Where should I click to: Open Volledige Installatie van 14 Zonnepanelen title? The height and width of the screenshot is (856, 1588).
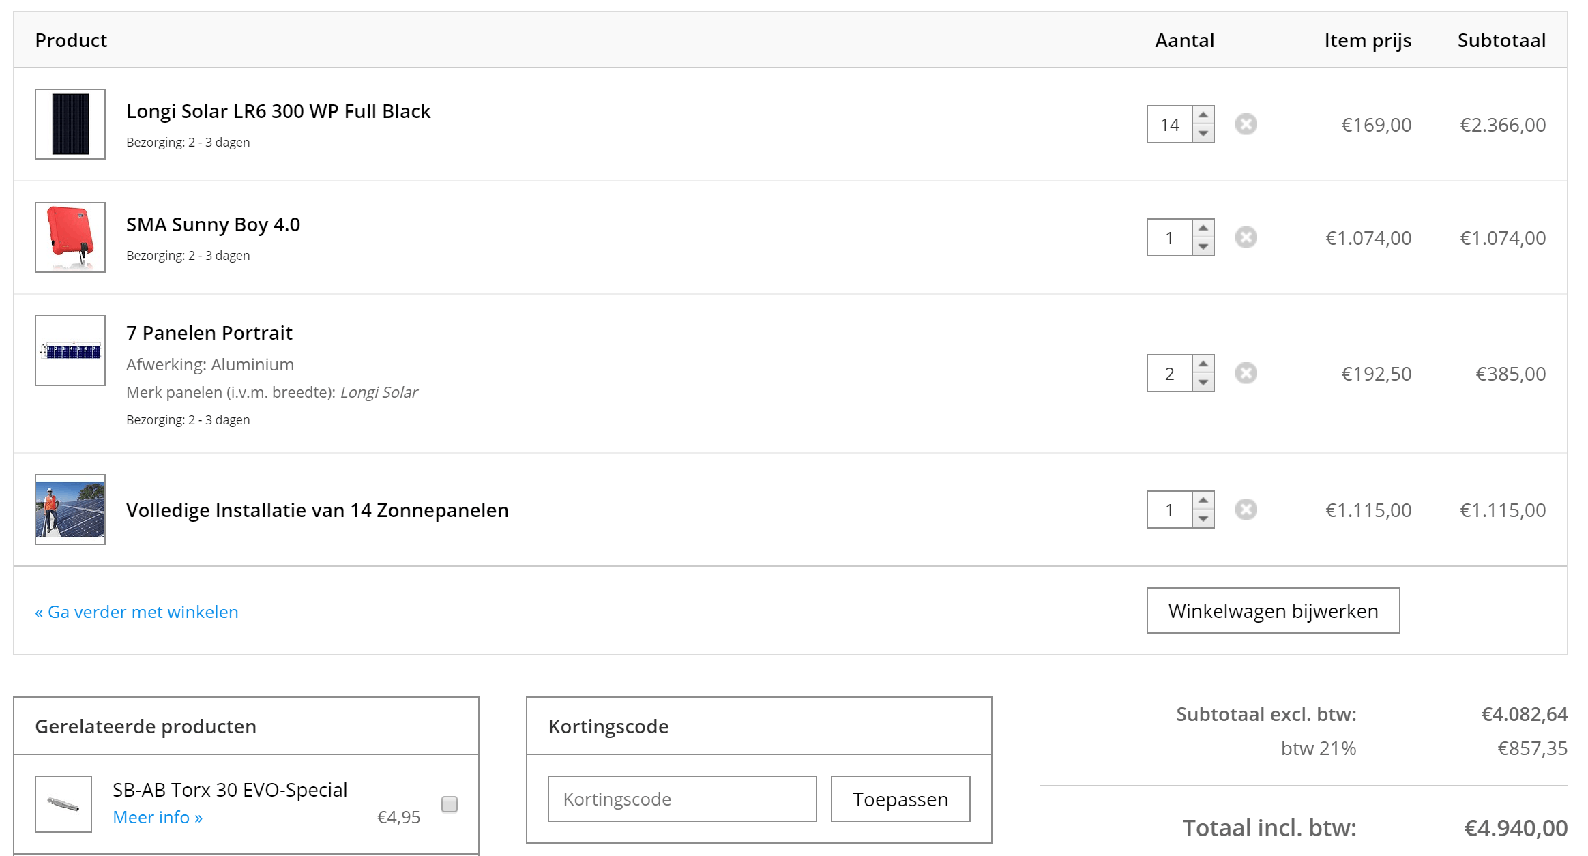[x=317, y=510]
